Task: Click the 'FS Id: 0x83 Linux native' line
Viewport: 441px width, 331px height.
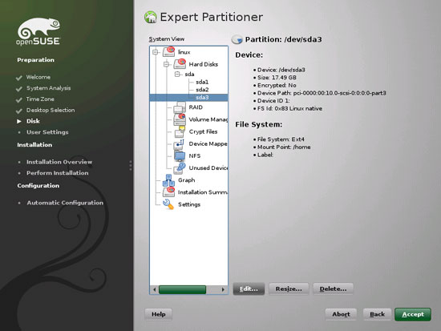Action: click(289, 108)
